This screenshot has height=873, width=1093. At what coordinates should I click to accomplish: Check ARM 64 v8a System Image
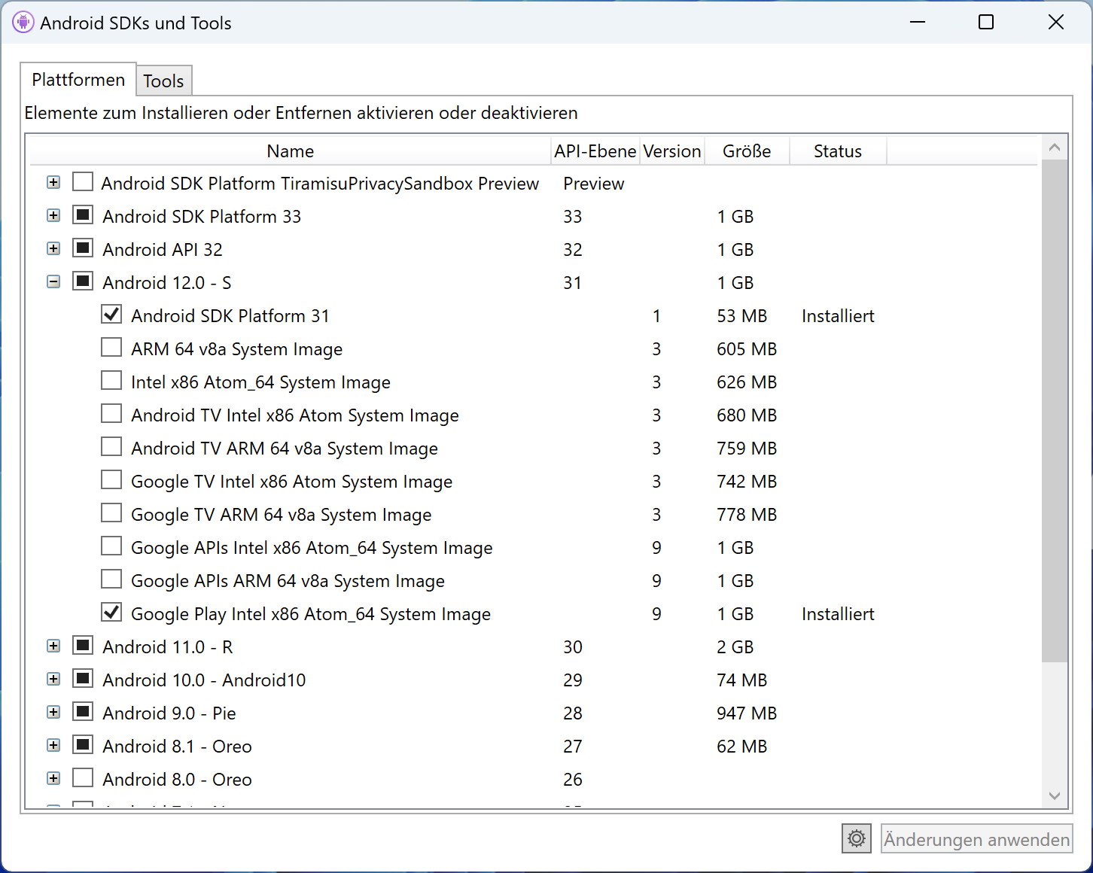coord(111,348)
